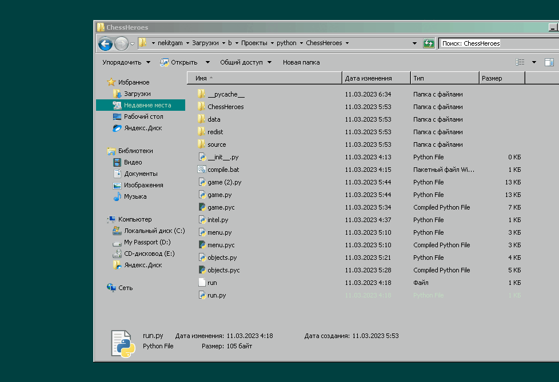The height and width of the screenshot is (382, 559).
Task: Open the arrow next to Открыть
Action: (207, 62)
